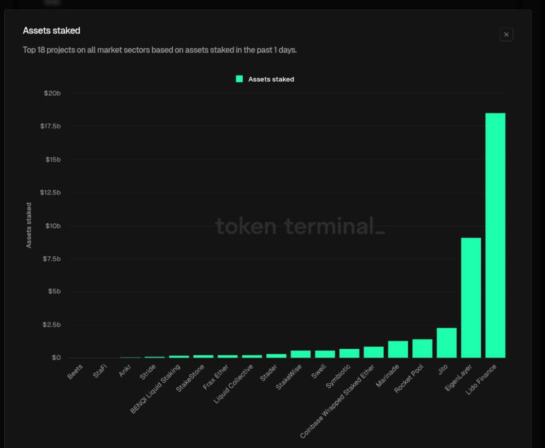
Task: Click the StakeWise bar
Action: click(301, 354)
